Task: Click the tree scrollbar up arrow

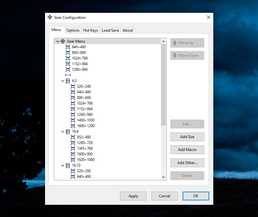Action: [163, 41]
